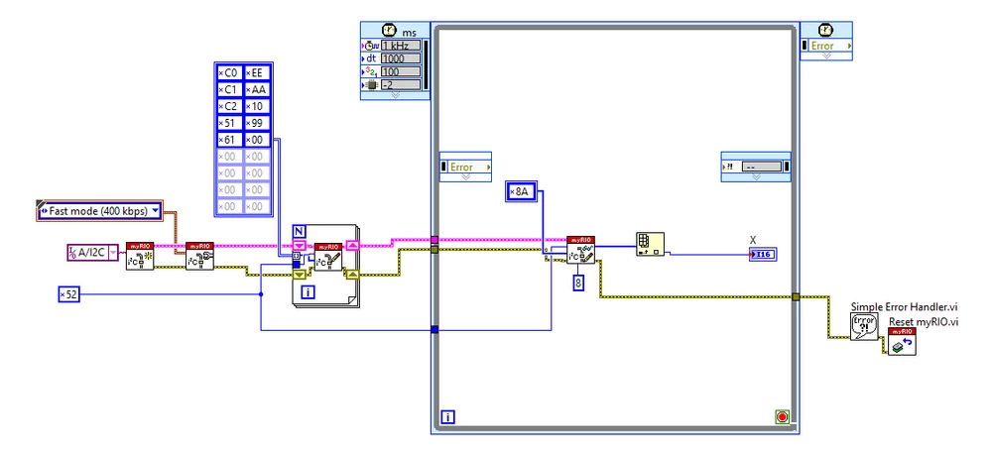This screenshot has width=991, height=455.
Task: Click the processor chip terminal icon
Action: click(x=370, y=84)
